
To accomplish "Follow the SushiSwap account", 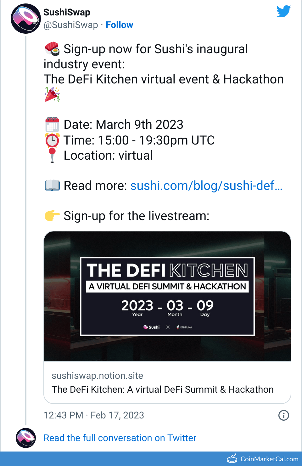I will coord(119,25).
